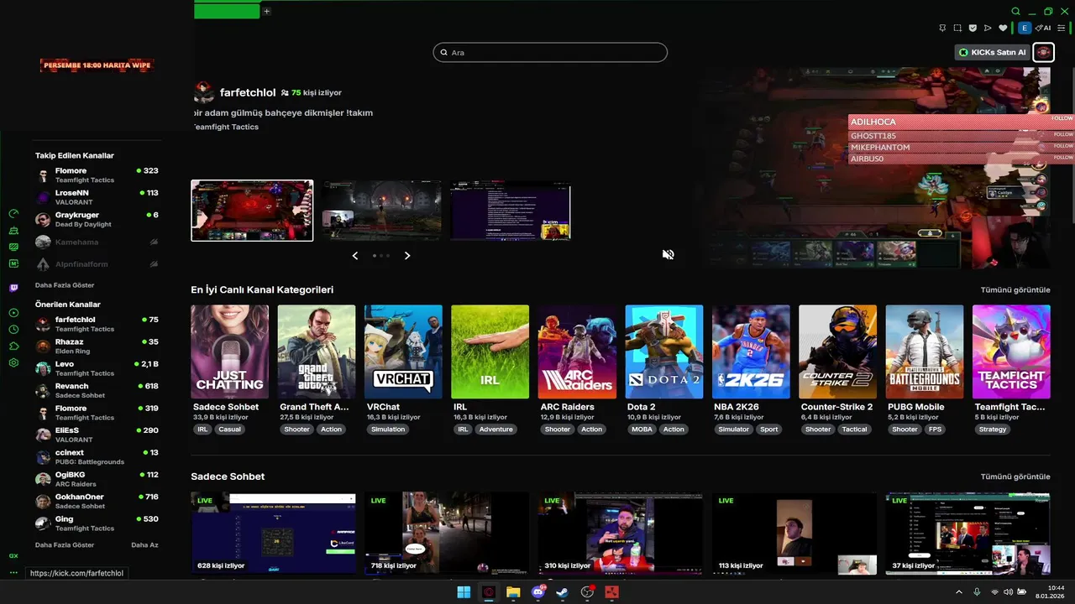Open Grand Theft Auto category card
Image resolution: width=1075 pixels, height=604 pixels.
pyautogui.click(x=317, y=351)
